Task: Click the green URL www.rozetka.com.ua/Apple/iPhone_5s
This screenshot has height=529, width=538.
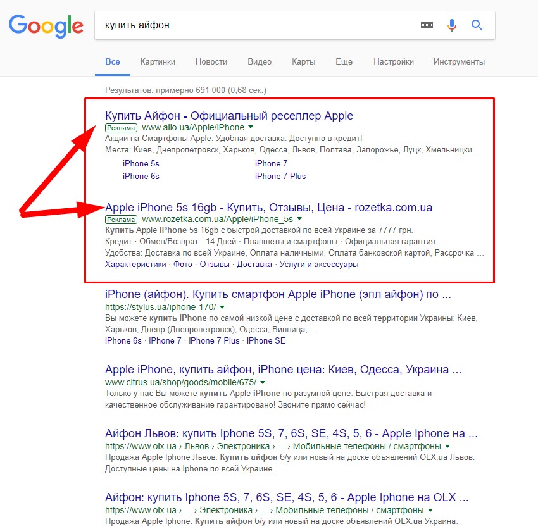Action: (x=218, y=219)
